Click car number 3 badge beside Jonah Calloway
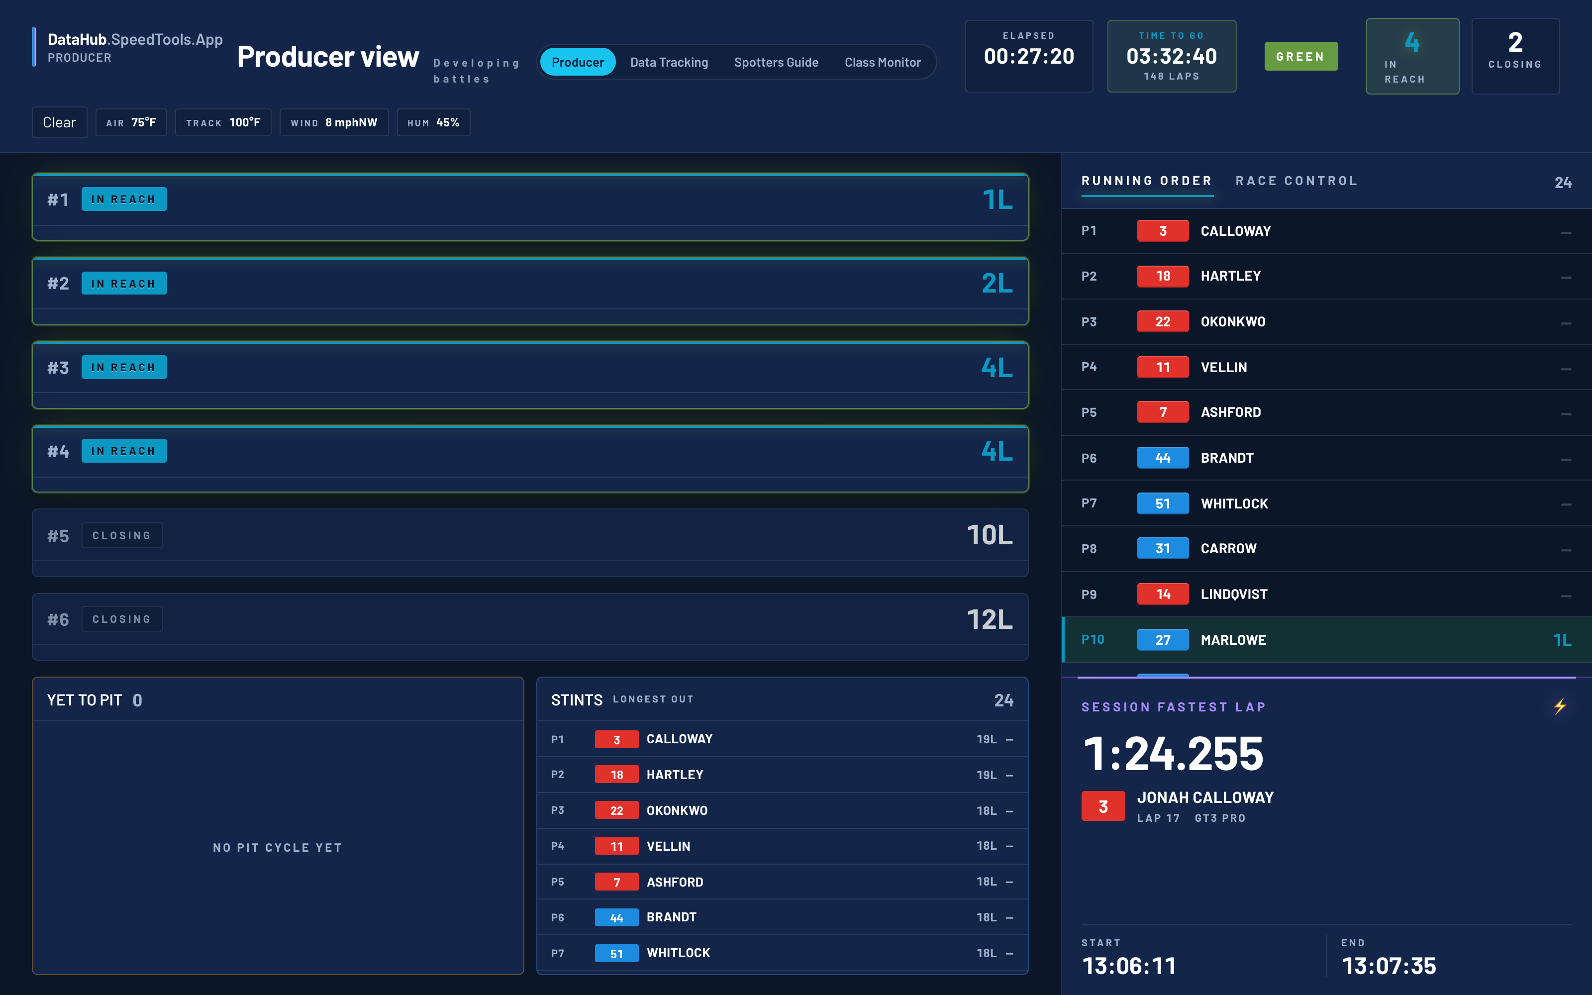 [x=1102, y=806]
